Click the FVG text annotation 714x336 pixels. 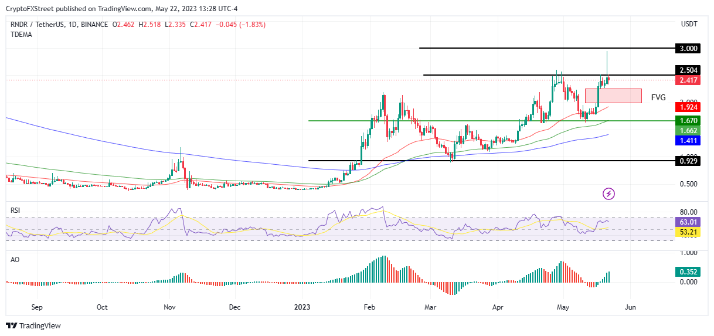pyautogui.click(x=658, y=98)
